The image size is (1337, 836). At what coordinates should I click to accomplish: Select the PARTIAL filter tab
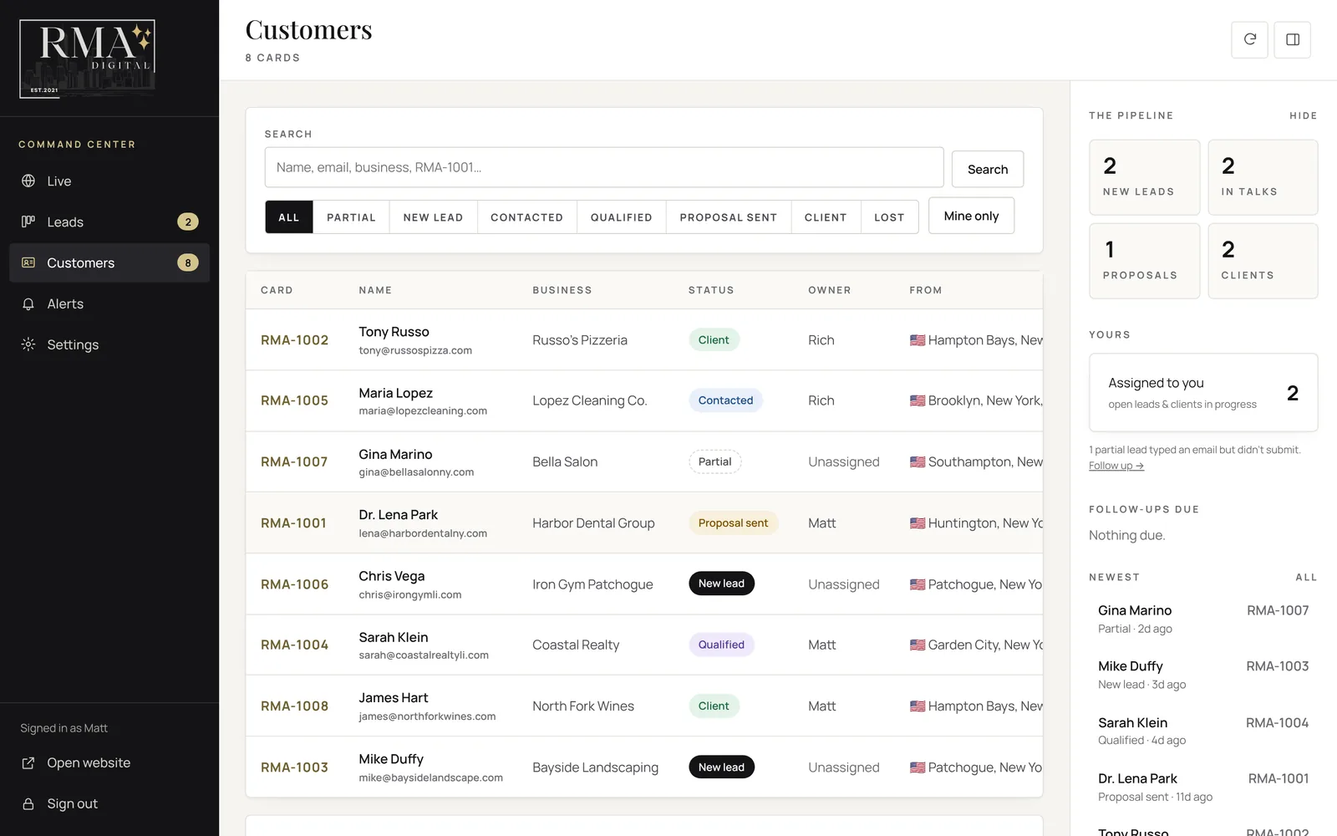coord(351,217)
